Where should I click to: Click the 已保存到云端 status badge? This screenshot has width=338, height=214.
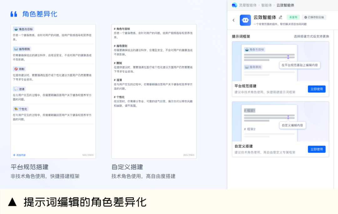pyautogui.click(x=314, y=17)
